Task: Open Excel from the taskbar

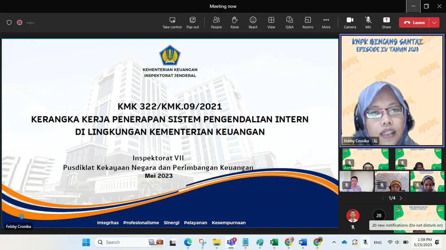Action: [x=274, y=242]
